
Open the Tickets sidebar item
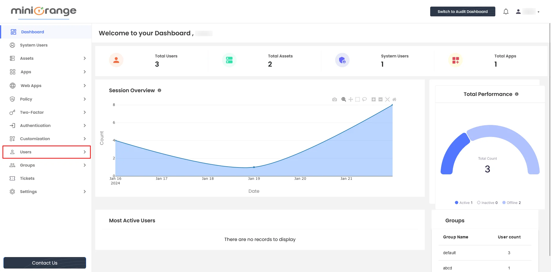tap(27, 178)
